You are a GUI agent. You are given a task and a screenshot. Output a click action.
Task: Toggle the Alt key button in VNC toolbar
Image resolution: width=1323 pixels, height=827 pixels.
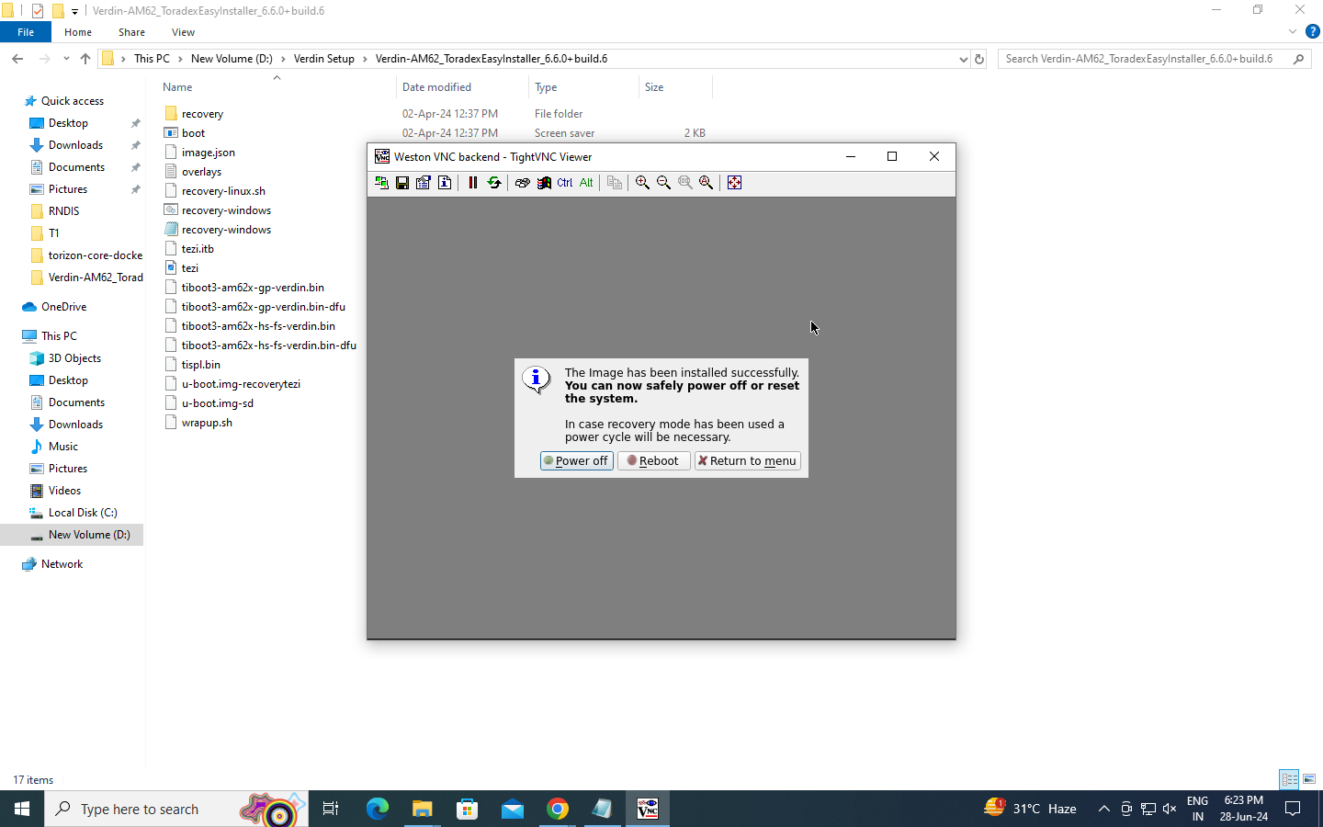pyautogui.click(x=586, y=183)
